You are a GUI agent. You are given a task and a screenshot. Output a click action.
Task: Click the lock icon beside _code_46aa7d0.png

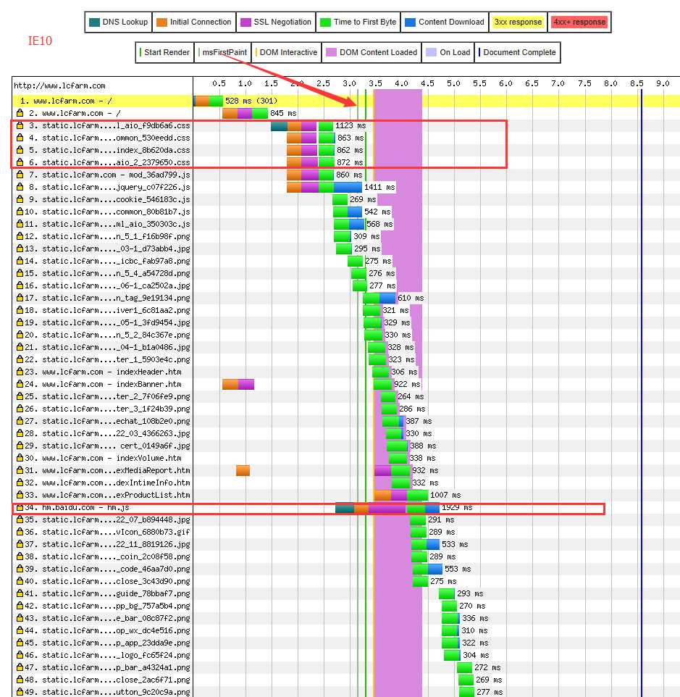[20, 569]
